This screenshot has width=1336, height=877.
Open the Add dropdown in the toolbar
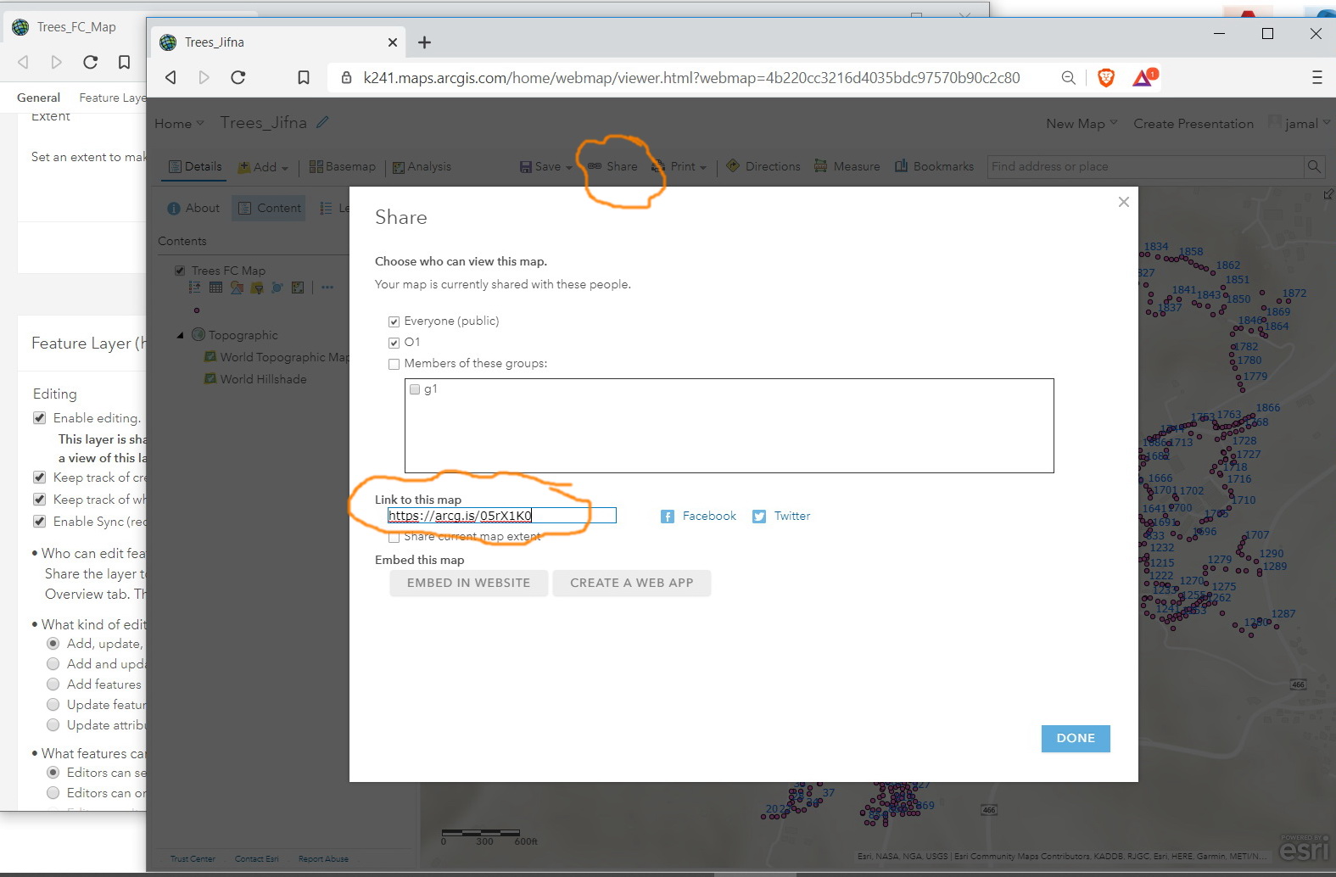(263, 167)
